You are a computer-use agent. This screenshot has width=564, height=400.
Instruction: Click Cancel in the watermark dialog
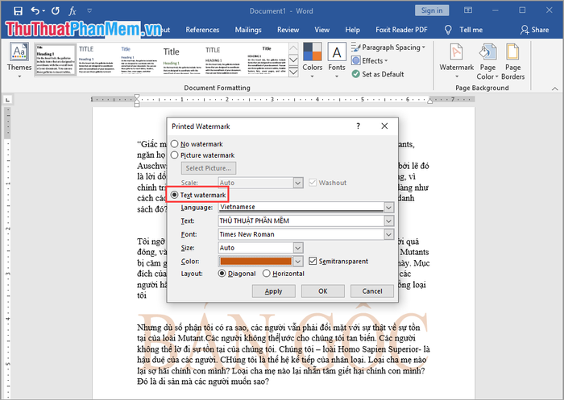point(371,291)
